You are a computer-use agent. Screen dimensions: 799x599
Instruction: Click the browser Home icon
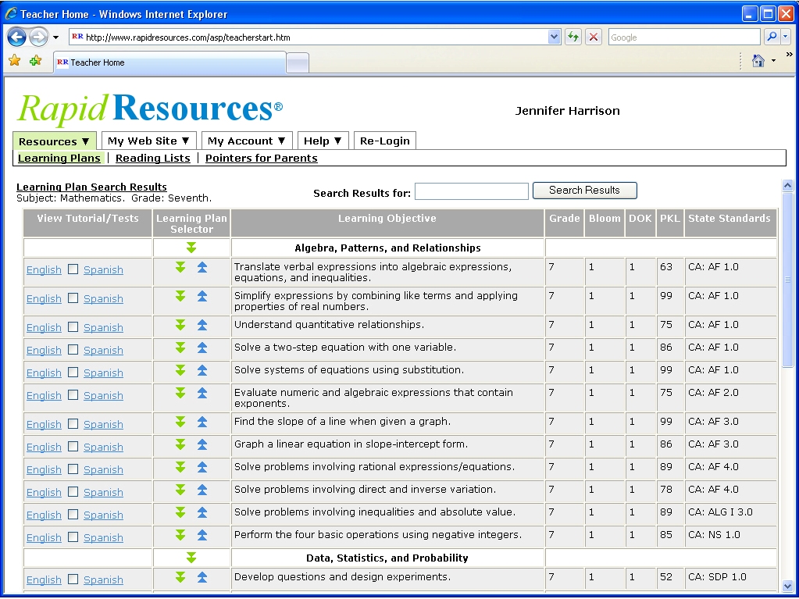[758, 61]
